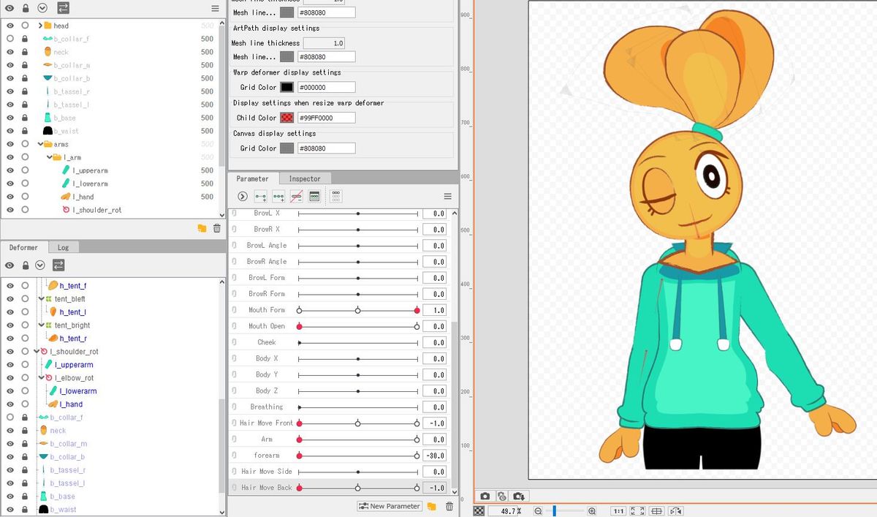Click the camera snapshot icon under canvas
Viewport: 877px width, 517px height.
point(485,496)
